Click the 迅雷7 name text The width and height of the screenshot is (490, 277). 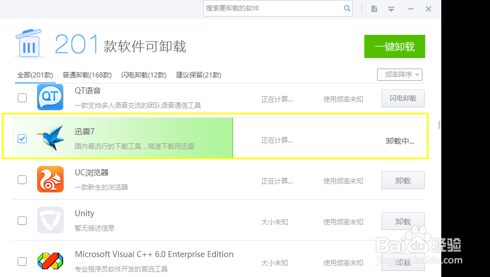pos(84,132)
